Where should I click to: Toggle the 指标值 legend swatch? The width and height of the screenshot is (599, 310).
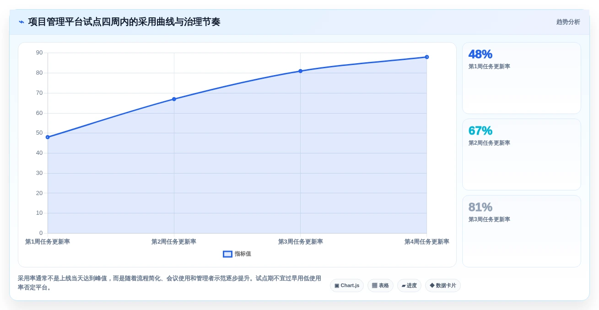tap(227, 254)
